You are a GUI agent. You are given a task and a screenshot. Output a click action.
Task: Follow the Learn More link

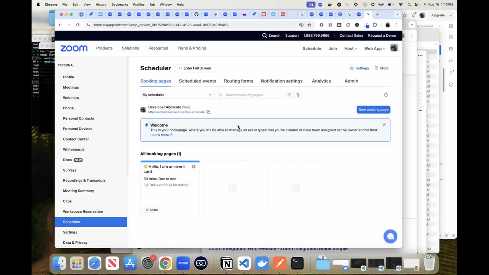click(161, 135)
